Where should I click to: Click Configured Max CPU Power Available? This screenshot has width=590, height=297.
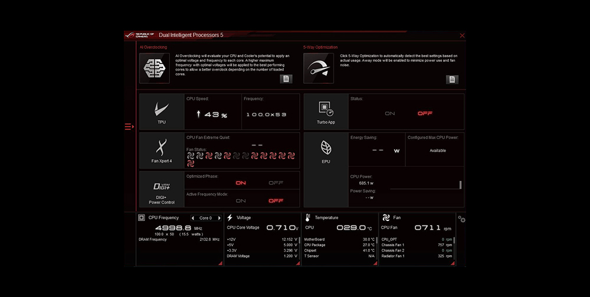(x=438, y=150)
